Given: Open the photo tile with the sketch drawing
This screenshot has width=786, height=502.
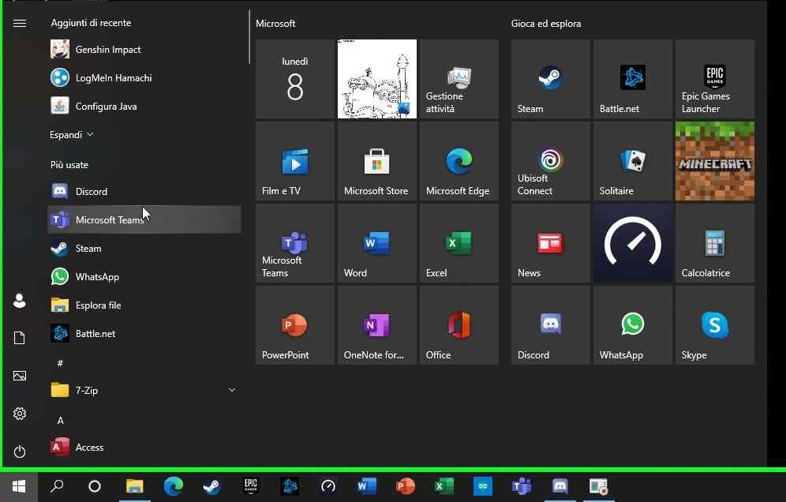Looking at the screenshot, I should 377,79.
